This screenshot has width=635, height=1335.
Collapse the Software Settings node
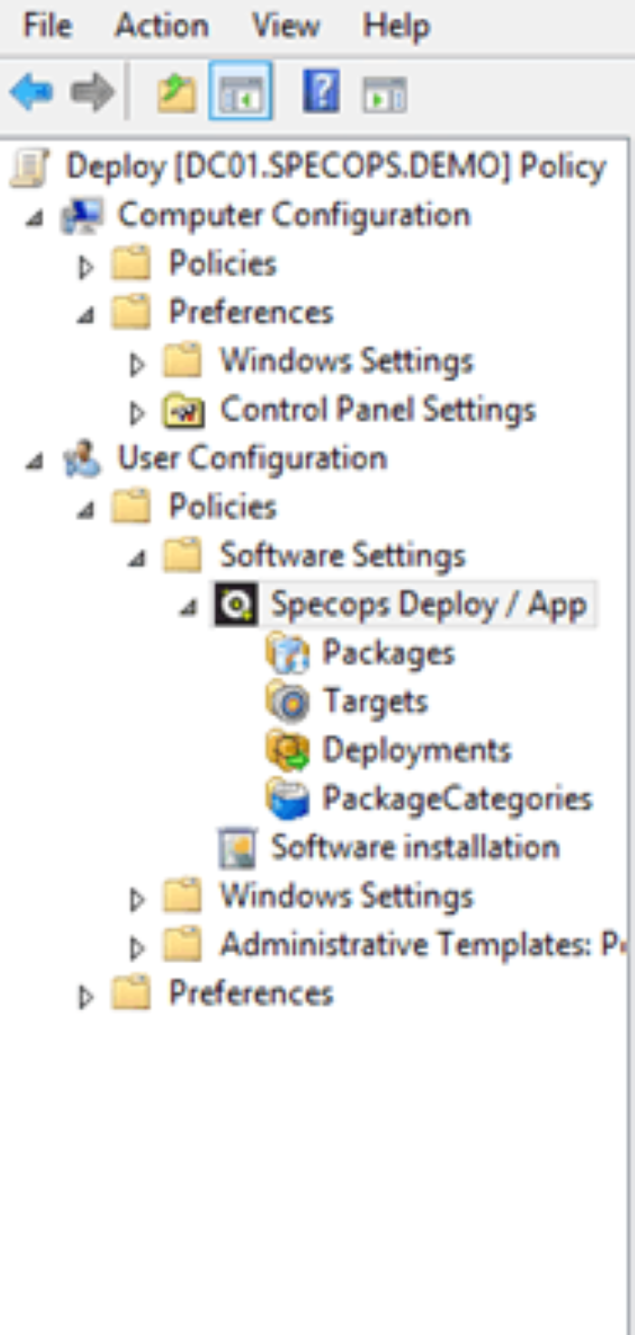pos(136,558)
